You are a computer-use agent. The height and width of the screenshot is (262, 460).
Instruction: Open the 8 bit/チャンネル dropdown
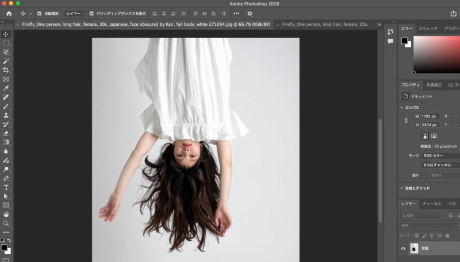440,165
